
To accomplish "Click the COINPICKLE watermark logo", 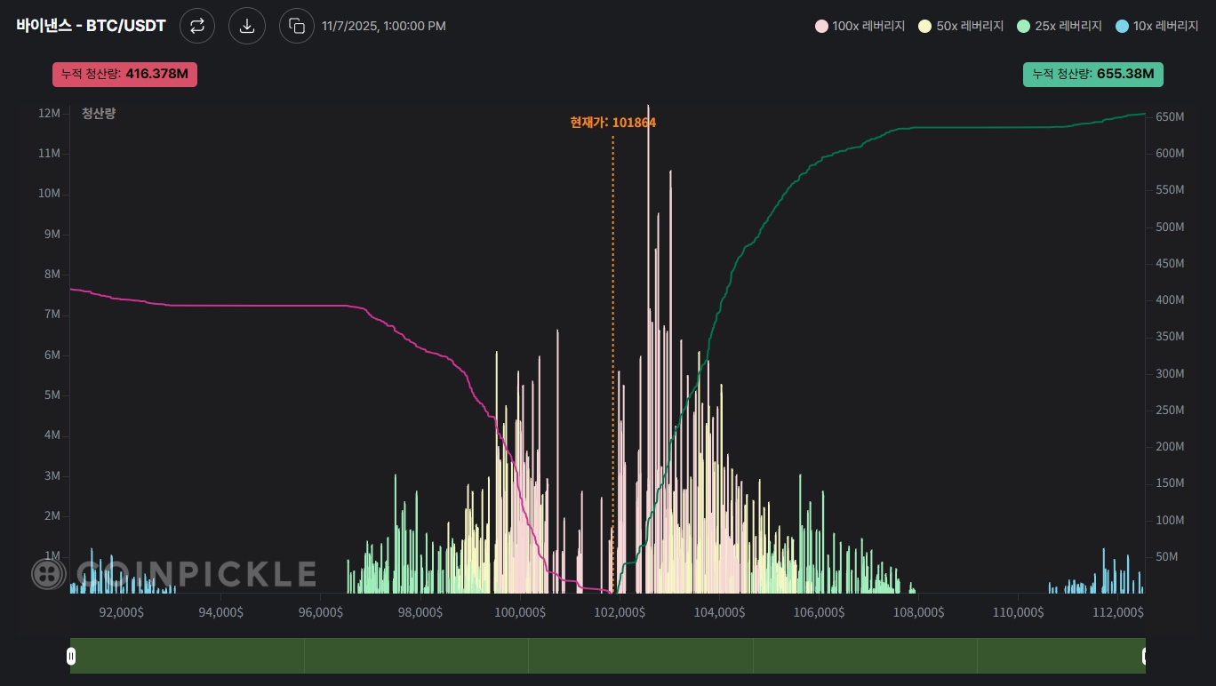I will (174, 573).
